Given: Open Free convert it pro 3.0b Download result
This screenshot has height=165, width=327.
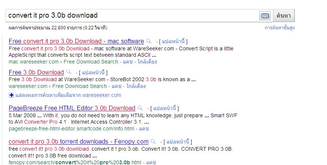Looking at the screenshot, I should coord(76,41).
